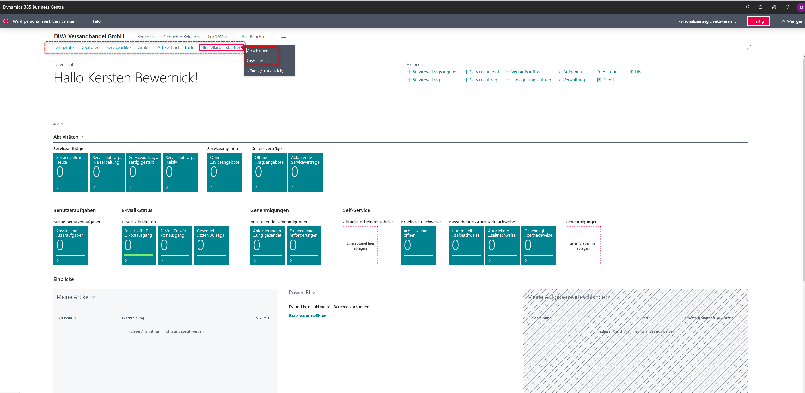Click arrow on Serviceaufträge Heute tile
The image size is (805, 393).
(58, 187)
